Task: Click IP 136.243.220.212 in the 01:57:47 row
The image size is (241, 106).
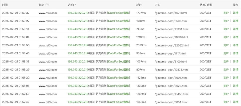Action: [78, 102]
